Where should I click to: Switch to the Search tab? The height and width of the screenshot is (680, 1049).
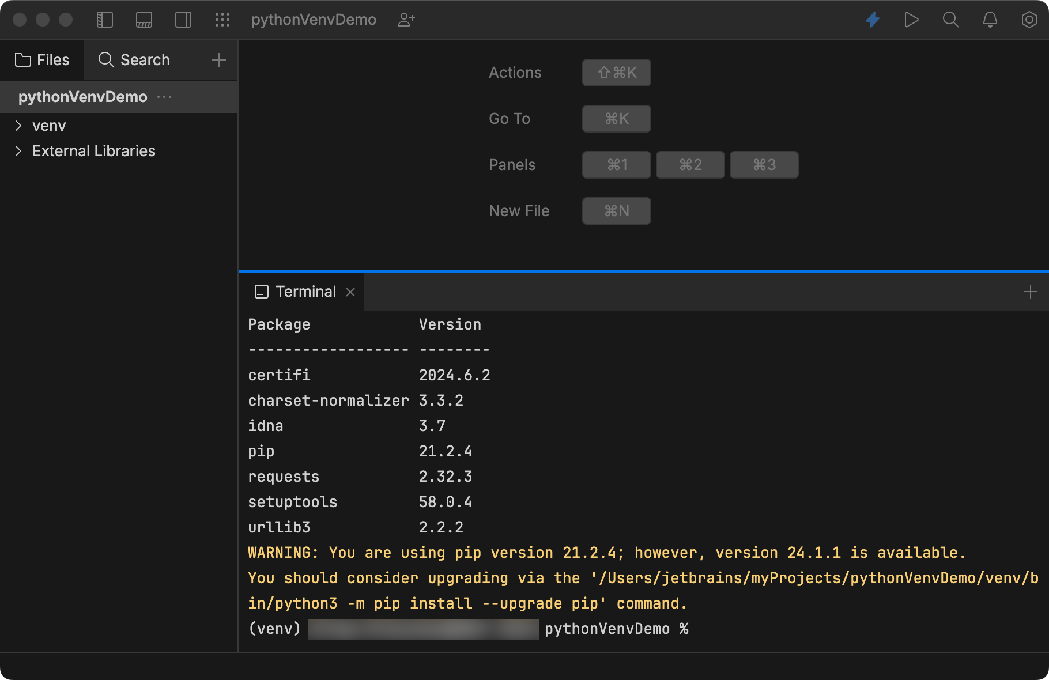[134, 59]
